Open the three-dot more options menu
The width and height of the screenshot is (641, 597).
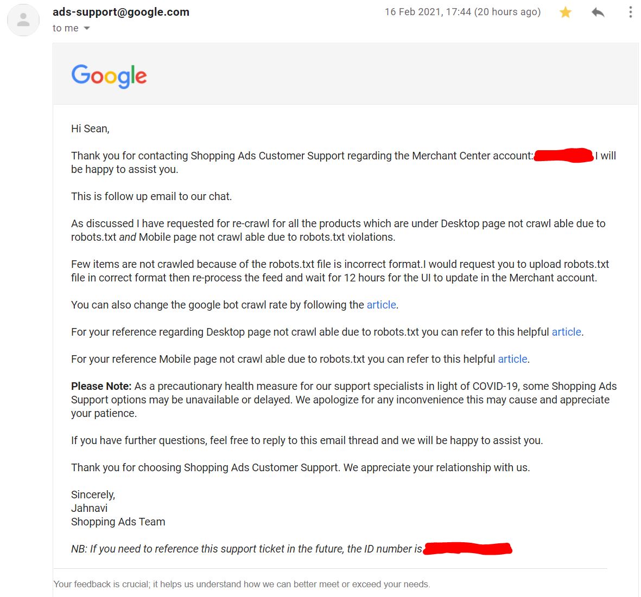(630, 12)
